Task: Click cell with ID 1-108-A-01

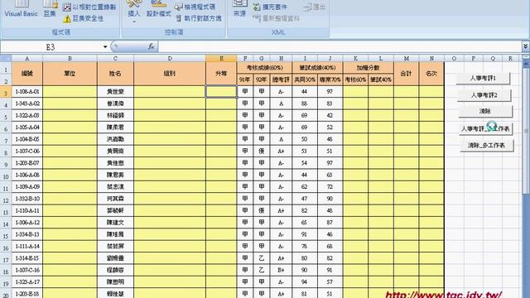Action: pyautogui.click(x=27, y=92)
